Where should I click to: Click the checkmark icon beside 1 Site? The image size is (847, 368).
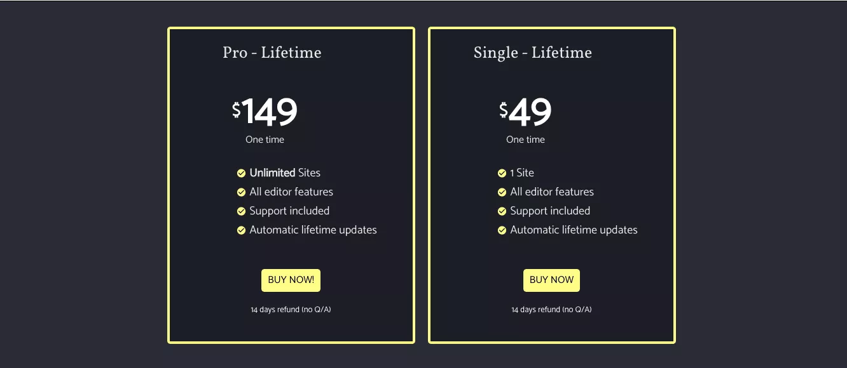coord(502,173)
